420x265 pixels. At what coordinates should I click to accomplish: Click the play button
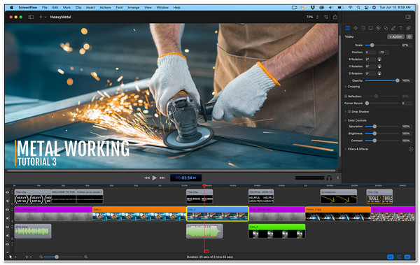(154, 178)
